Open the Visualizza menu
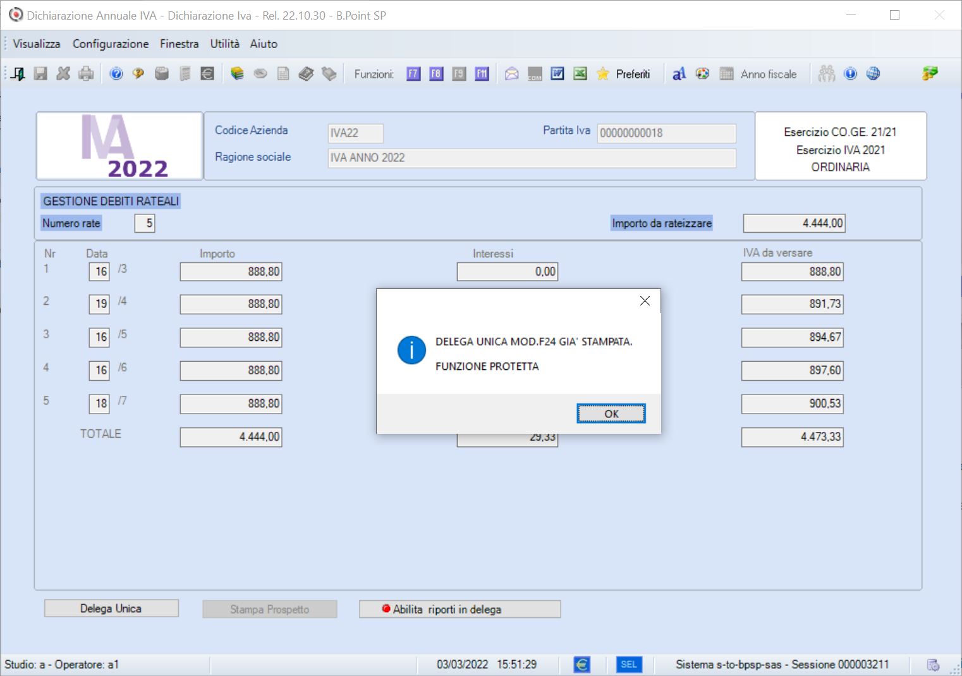Viewport: 962px width, 676px height. [x=37, y=44]
